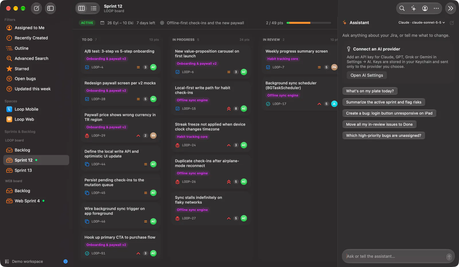Select the Loop Mobile space
The height and width of the screenshot is (267, 459).
[36, 109]
